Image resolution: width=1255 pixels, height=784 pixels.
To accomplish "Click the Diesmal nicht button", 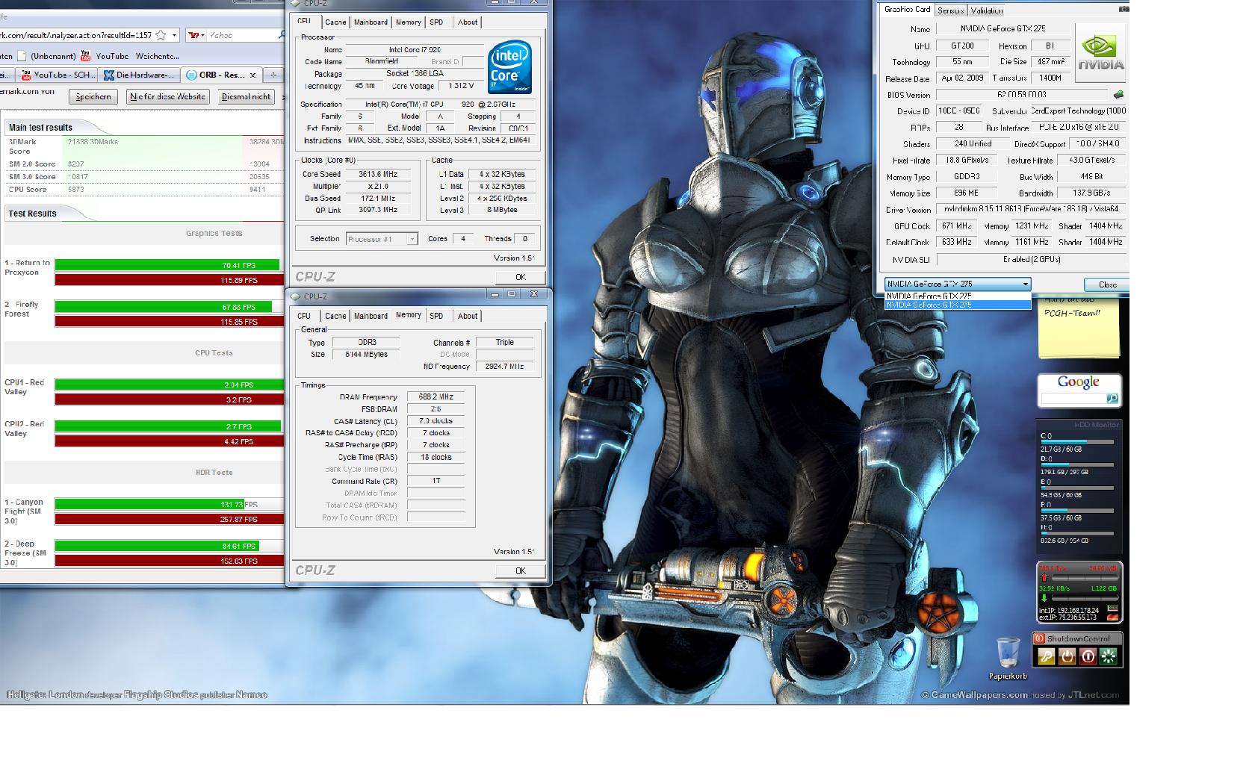I will click(x=246, y=96).
